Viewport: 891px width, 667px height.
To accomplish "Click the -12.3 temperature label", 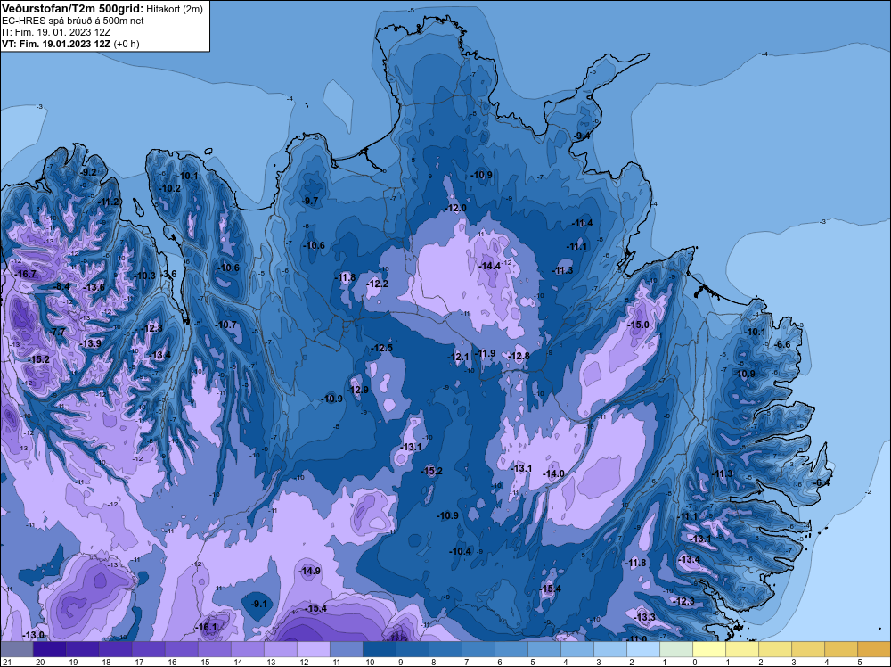I will click(683, 602).
